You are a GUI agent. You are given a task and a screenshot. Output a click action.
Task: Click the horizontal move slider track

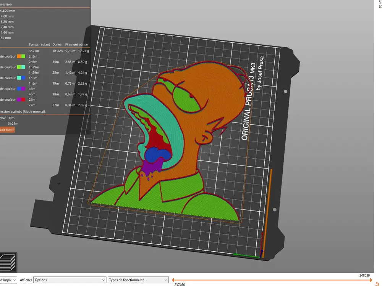(272, 280)
